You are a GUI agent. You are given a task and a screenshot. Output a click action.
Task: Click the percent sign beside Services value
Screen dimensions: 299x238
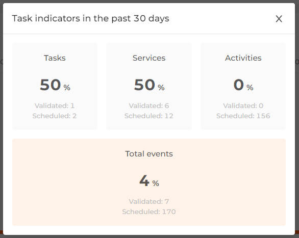point(161,88)
